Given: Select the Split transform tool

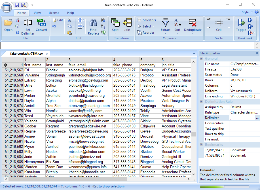Looking at the screenshot, I should tap(115, 25).
